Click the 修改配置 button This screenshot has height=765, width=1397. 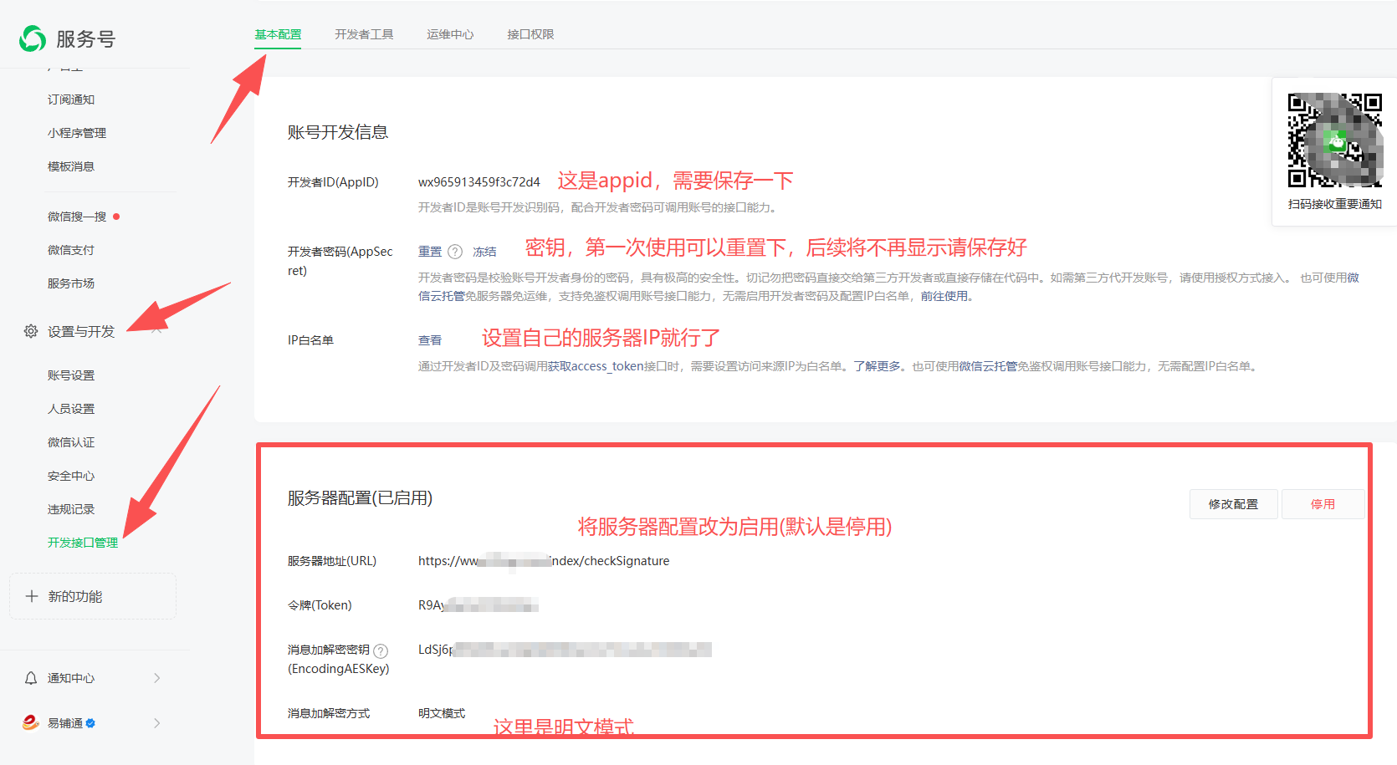(1233, 504)
